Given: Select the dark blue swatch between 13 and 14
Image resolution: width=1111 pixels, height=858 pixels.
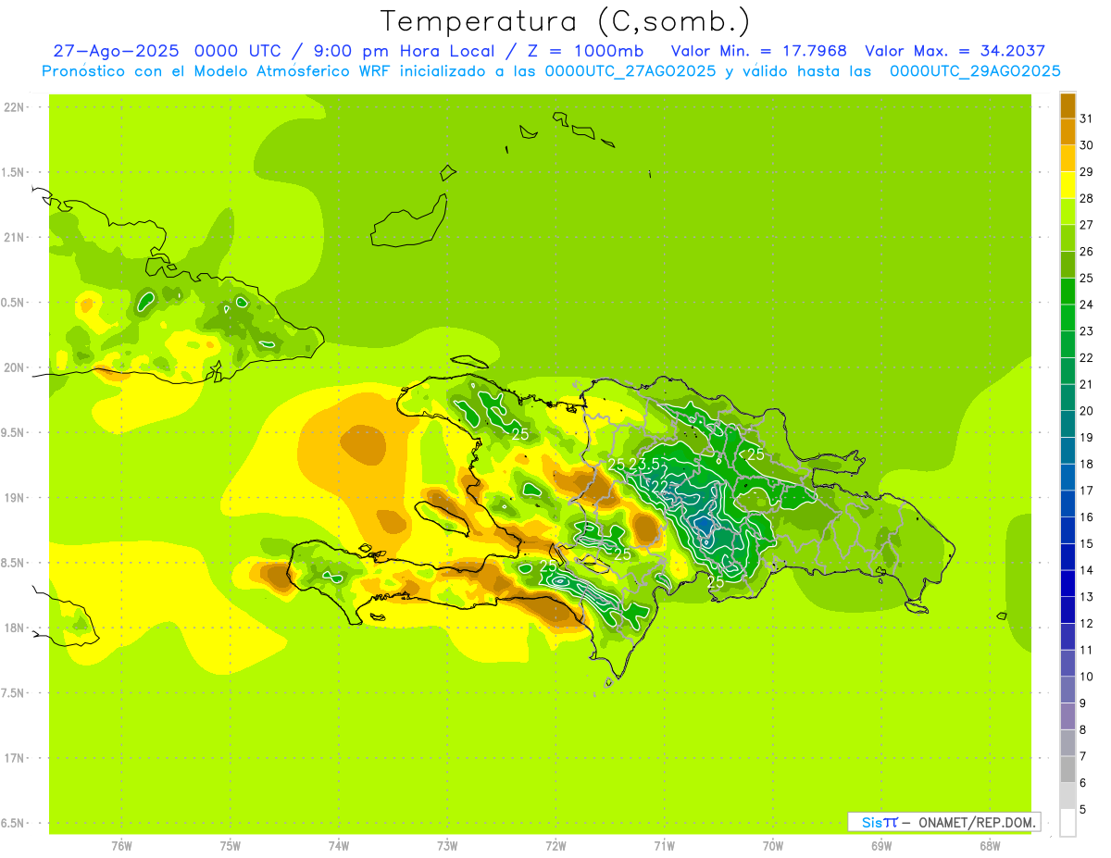Looking at the screenshot, I should coord(1067,583).
